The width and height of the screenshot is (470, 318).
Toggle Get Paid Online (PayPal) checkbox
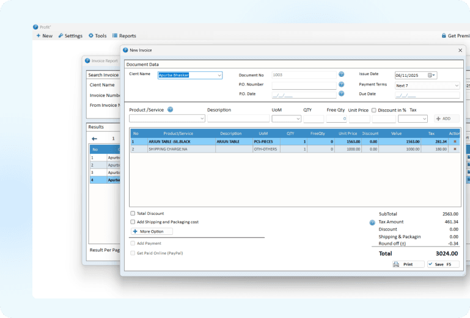133,253
